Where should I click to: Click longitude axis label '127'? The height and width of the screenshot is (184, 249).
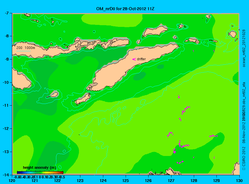pyautogui.click(x=171, y=181)
